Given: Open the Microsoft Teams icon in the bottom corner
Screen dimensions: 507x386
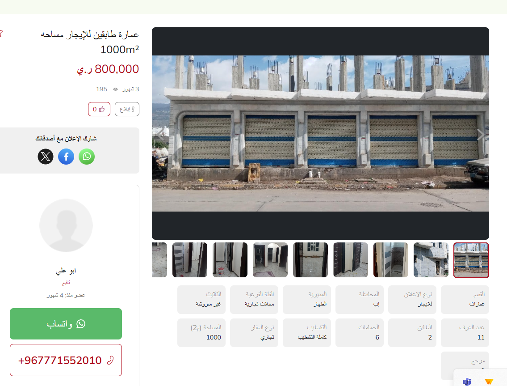Looking at the screenshot, I should click(467, 382).
